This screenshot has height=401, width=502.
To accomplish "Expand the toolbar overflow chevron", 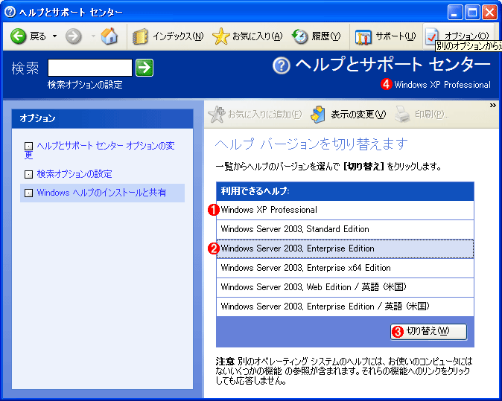I will [x=493, y=105].
